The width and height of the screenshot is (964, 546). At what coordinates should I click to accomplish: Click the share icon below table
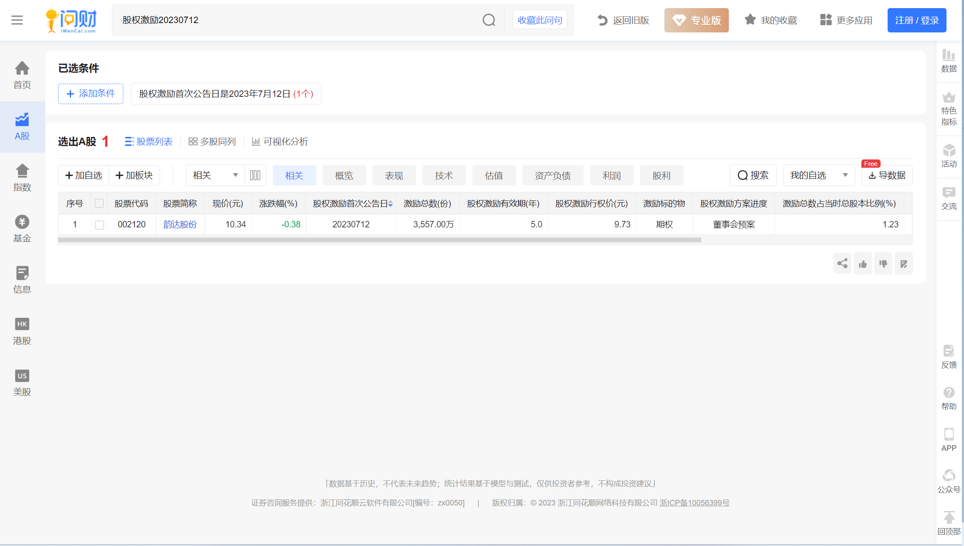tap(842, 264)
